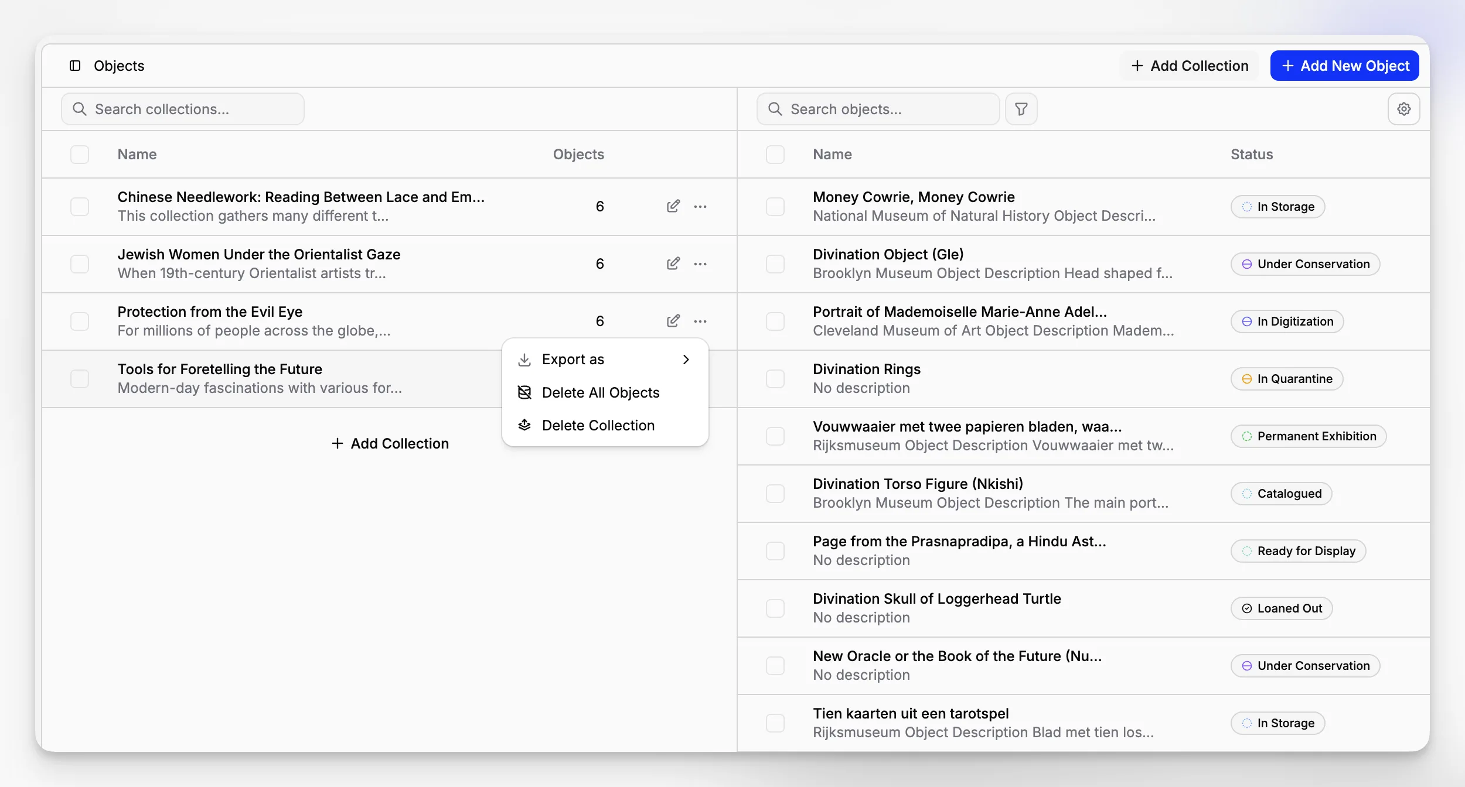Viewport: 1465px width, 787px height.
Task: Click the magnifier icon in Search collections
Action: point(80,109)
